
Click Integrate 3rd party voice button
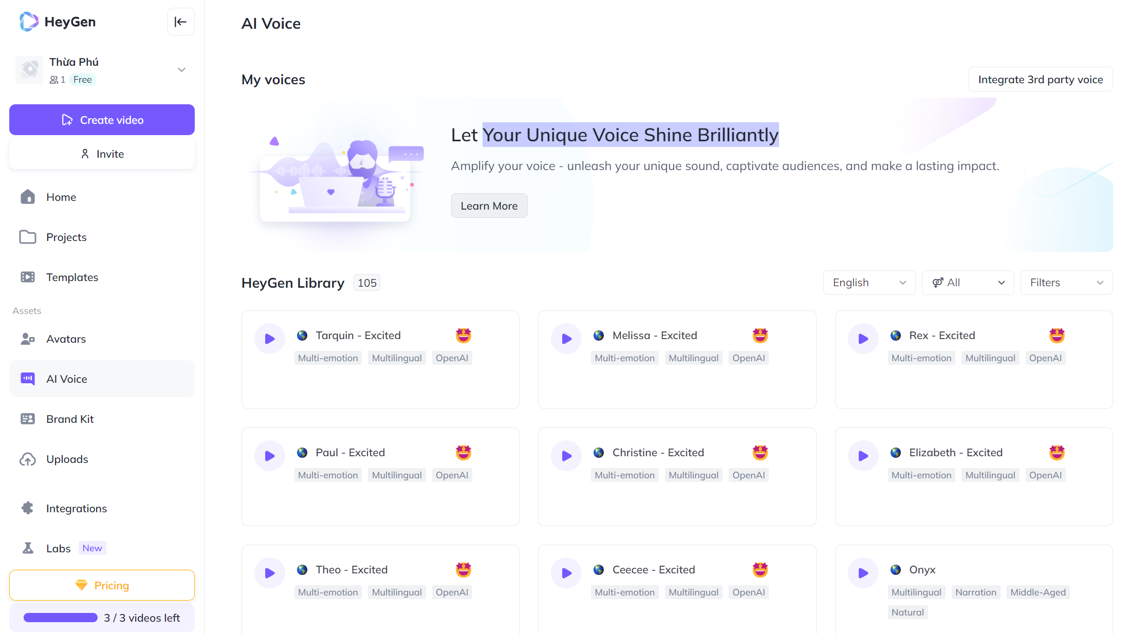1042,79
